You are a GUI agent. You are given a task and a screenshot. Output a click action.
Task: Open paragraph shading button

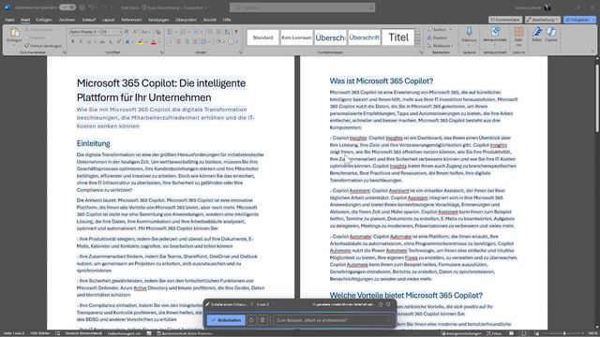[218, 42]
